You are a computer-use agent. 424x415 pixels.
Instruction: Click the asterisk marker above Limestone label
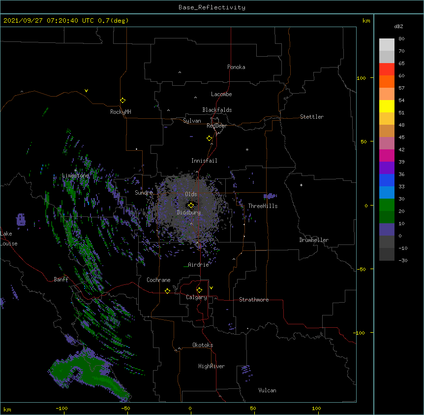click(75, 170)
